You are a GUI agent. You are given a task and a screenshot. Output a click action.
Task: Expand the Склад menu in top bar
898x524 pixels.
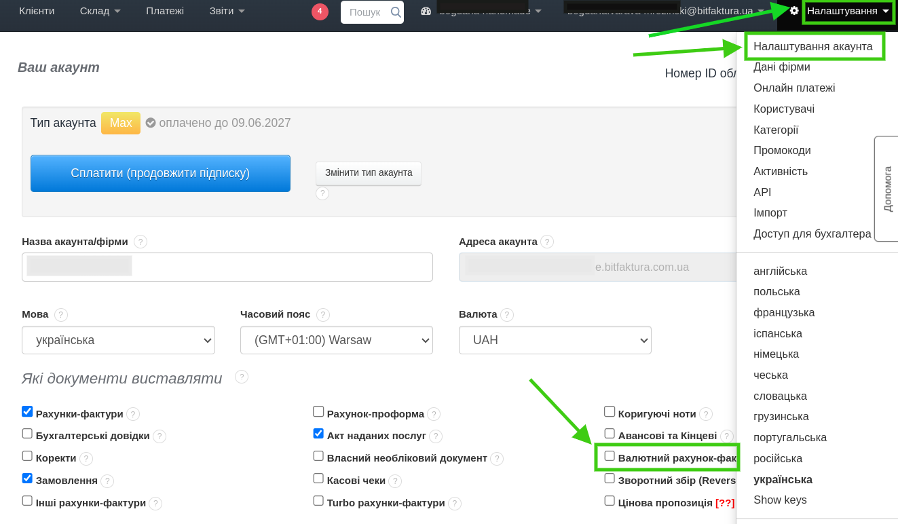[x=100, y=11]
